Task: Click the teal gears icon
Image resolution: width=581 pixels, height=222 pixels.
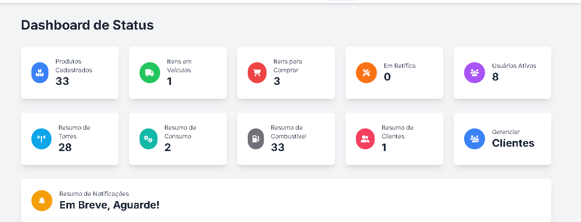Action: point(148,139)
